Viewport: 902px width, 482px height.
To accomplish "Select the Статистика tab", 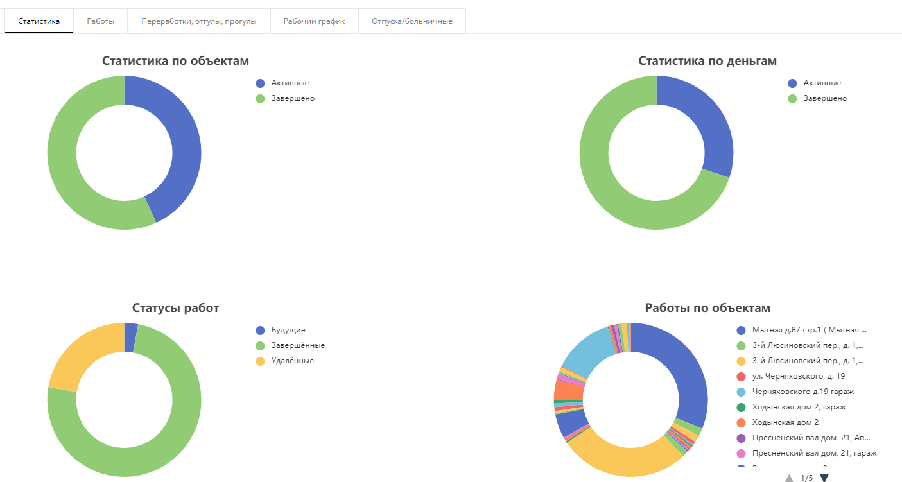I will coord(39,21).
